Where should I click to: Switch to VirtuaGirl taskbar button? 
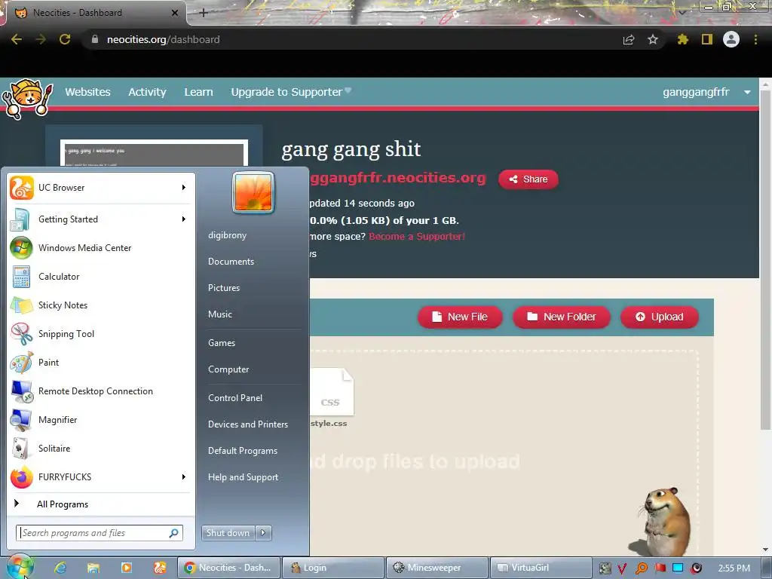click(x=541, y=568)
